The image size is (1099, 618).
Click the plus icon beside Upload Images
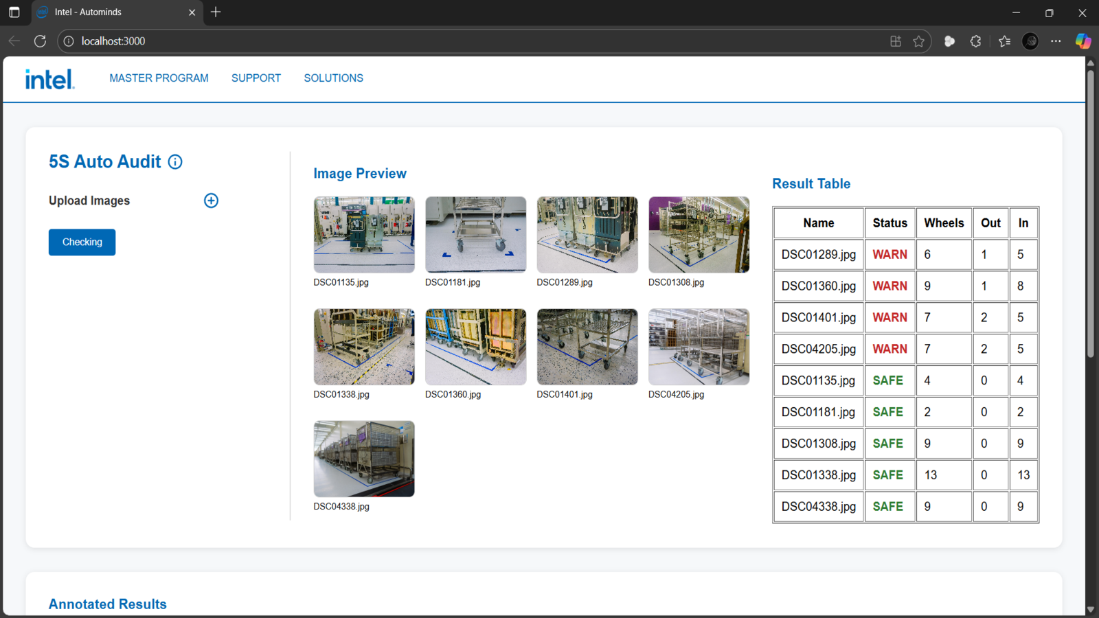click(211, 201)
